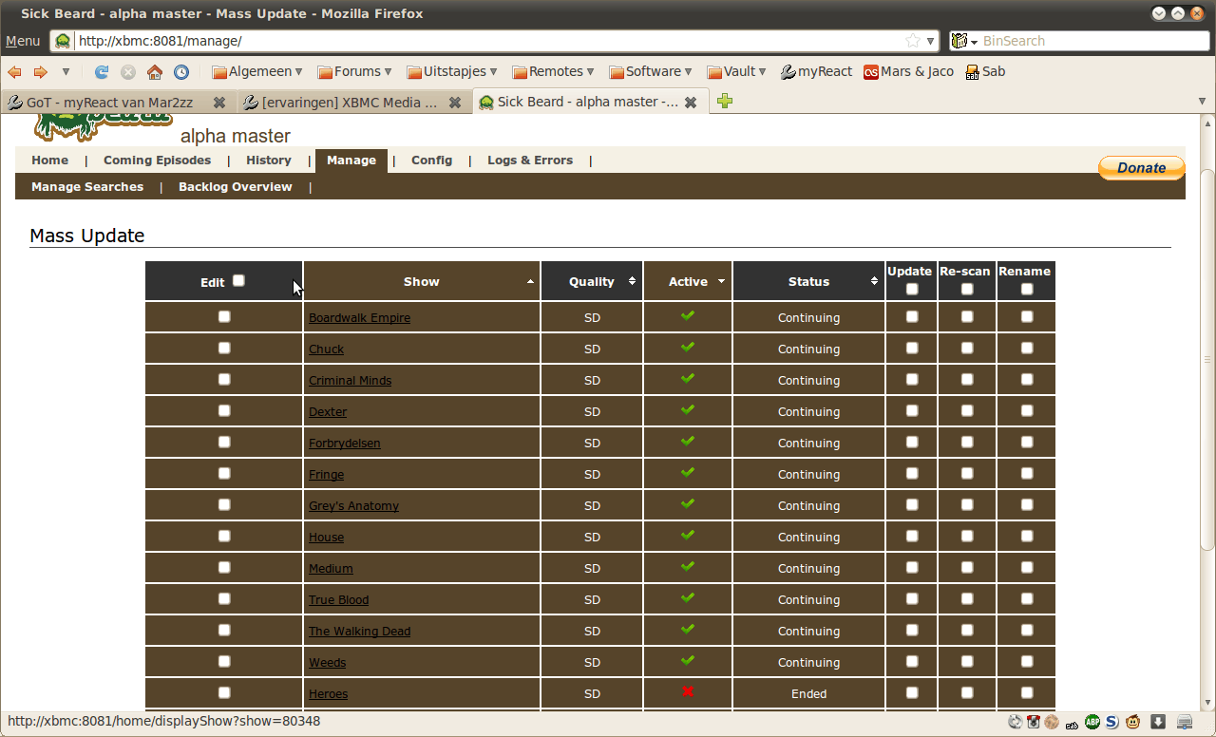Check the Edit checkbox for Chuck

tap(224, 348)
